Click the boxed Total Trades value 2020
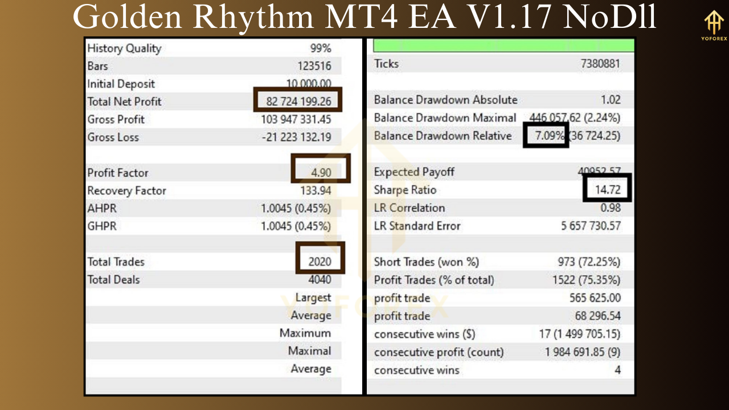This screenshot has width=729, height=410. coord(320,261)
